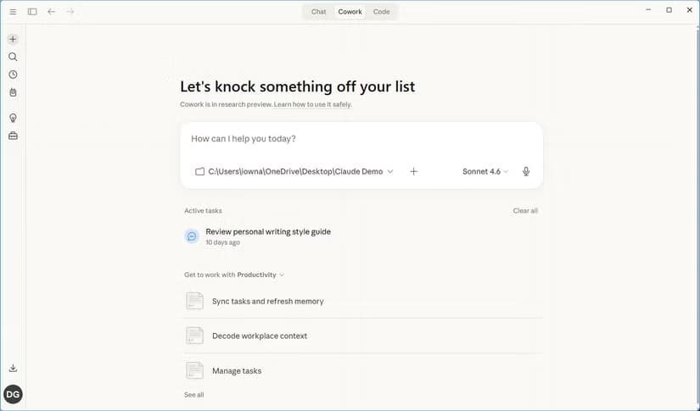The image size is (700, 411).
Task: Click document icon for Sync tasks
Action: click(194, 301)
